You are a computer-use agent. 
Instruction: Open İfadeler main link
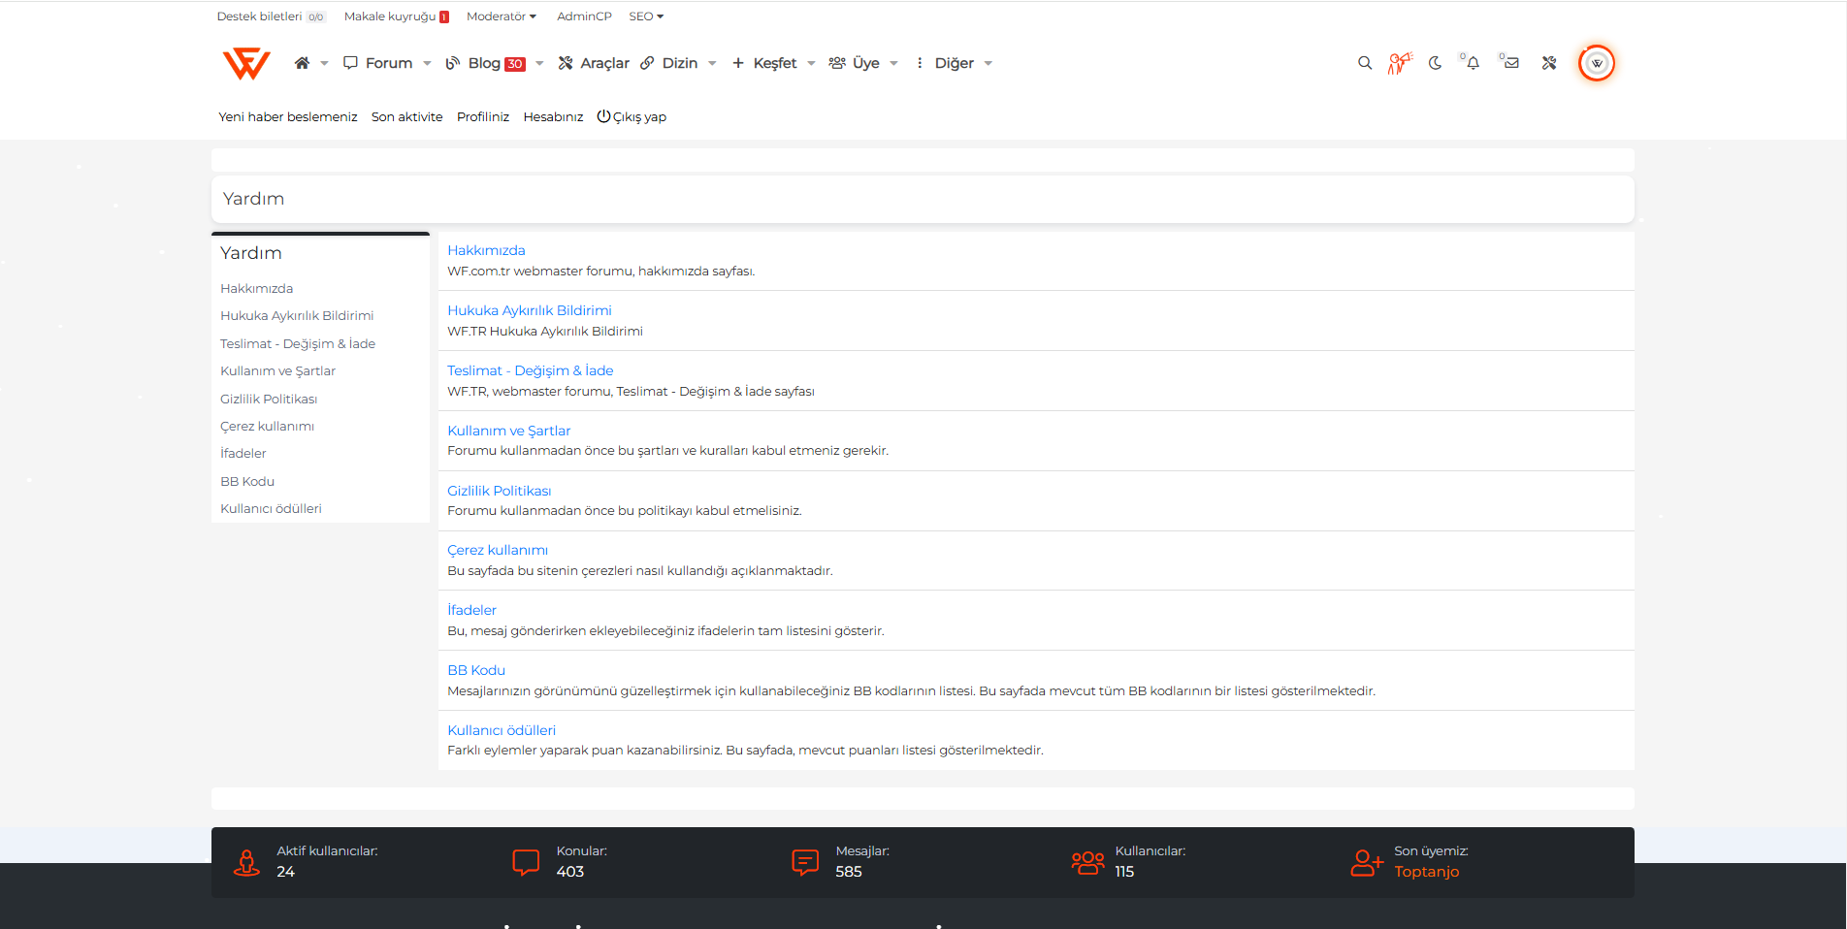(471, 610)
